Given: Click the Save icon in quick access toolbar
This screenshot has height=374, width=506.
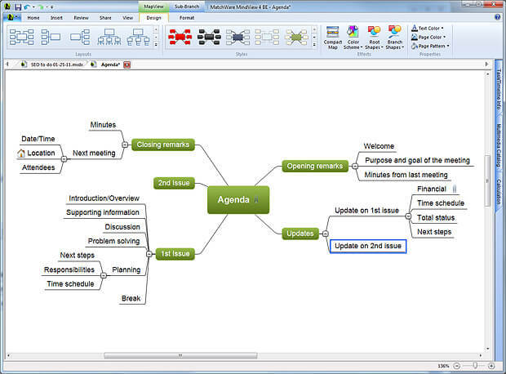Looking at the screenshot, I should click(x=19, y=6).
